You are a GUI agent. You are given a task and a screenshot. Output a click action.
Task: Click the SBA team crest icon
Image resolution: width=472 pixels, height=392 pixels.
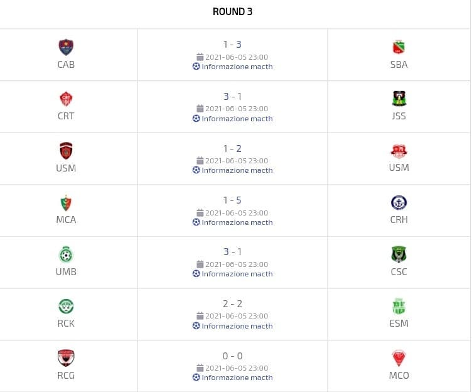(399, 47)
